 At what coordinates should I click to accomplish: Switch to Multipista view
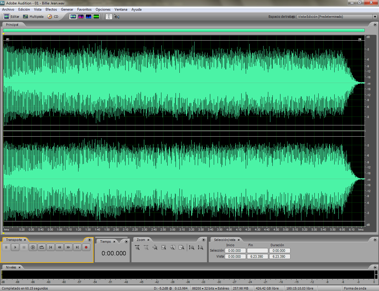point(33,17)
